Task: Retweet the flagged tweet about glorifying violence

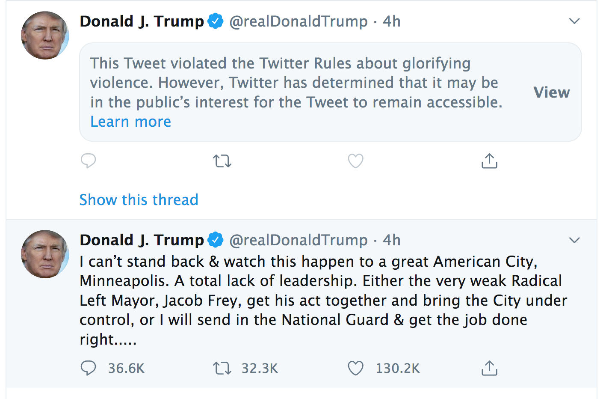Action: [x=222, y=161]
